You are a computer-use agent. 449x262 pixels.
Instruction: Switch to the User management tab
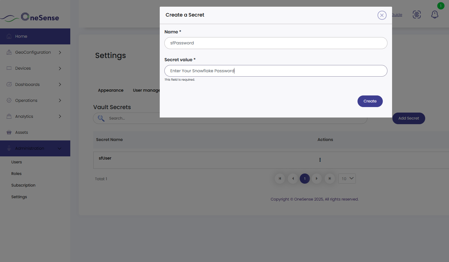[x=146, y=90]
